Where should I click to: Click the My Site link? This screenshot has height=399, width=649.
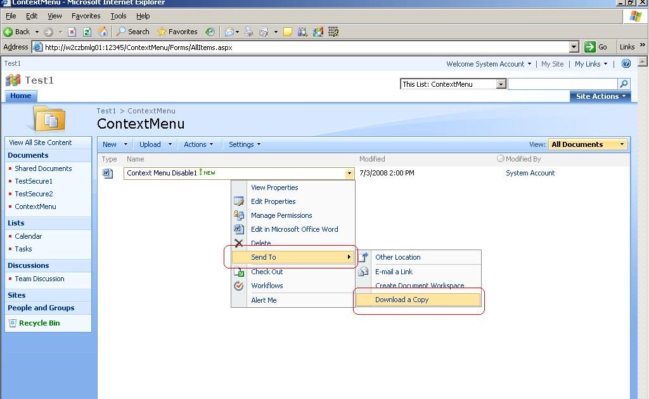click(552, 64)
